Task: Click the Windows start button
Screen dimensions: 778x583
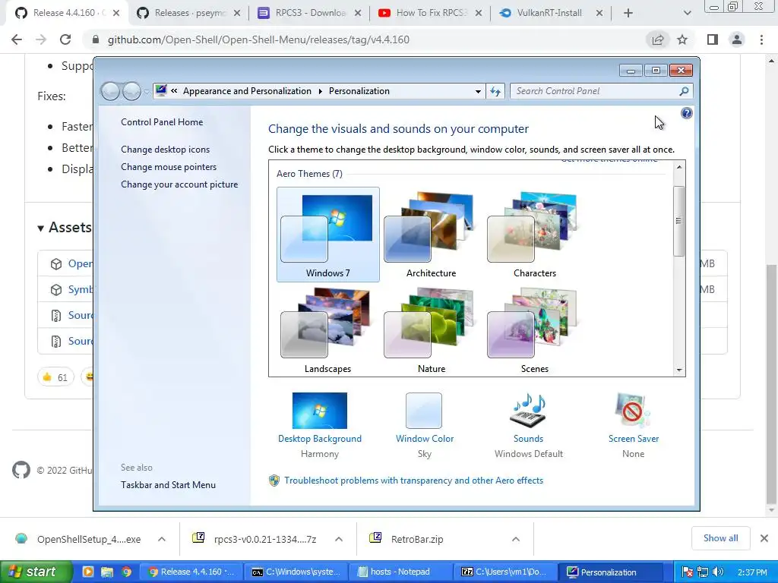Action: tap(36, 572)
